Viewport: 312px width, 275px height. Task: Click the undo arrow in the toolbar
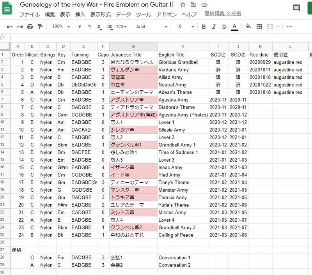click(x=10, y=27)
